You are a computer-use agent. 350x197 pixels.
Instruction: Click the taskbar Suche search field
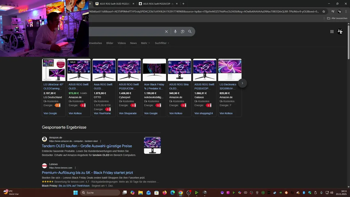(x=100, y=193)
